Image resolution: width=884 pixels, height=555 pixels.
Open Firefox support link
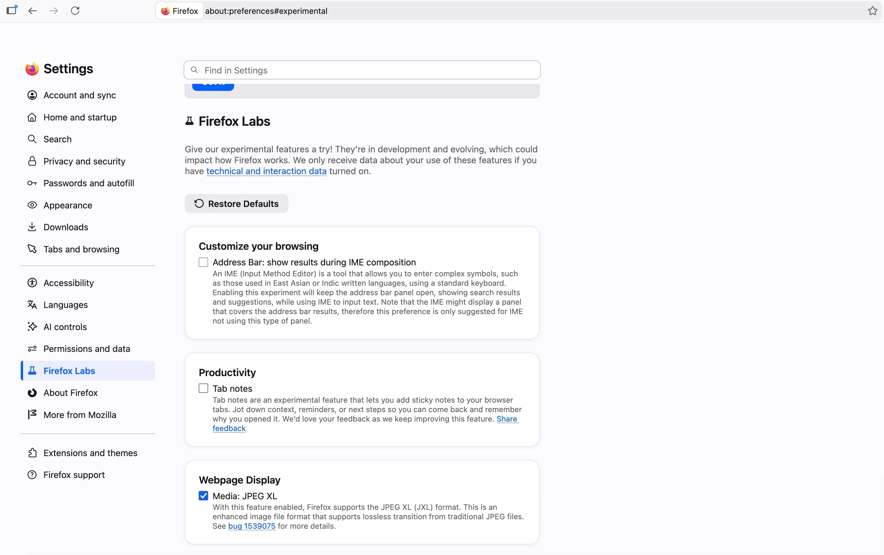coord(88,475)
